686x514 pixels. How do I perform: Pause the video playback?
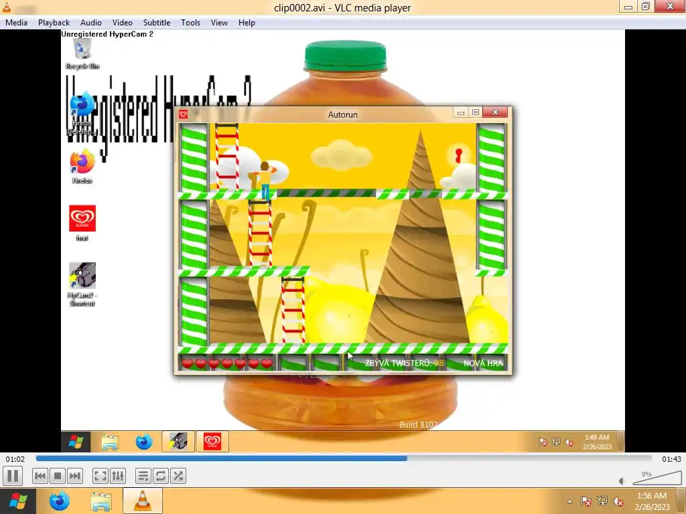(13, 476)
